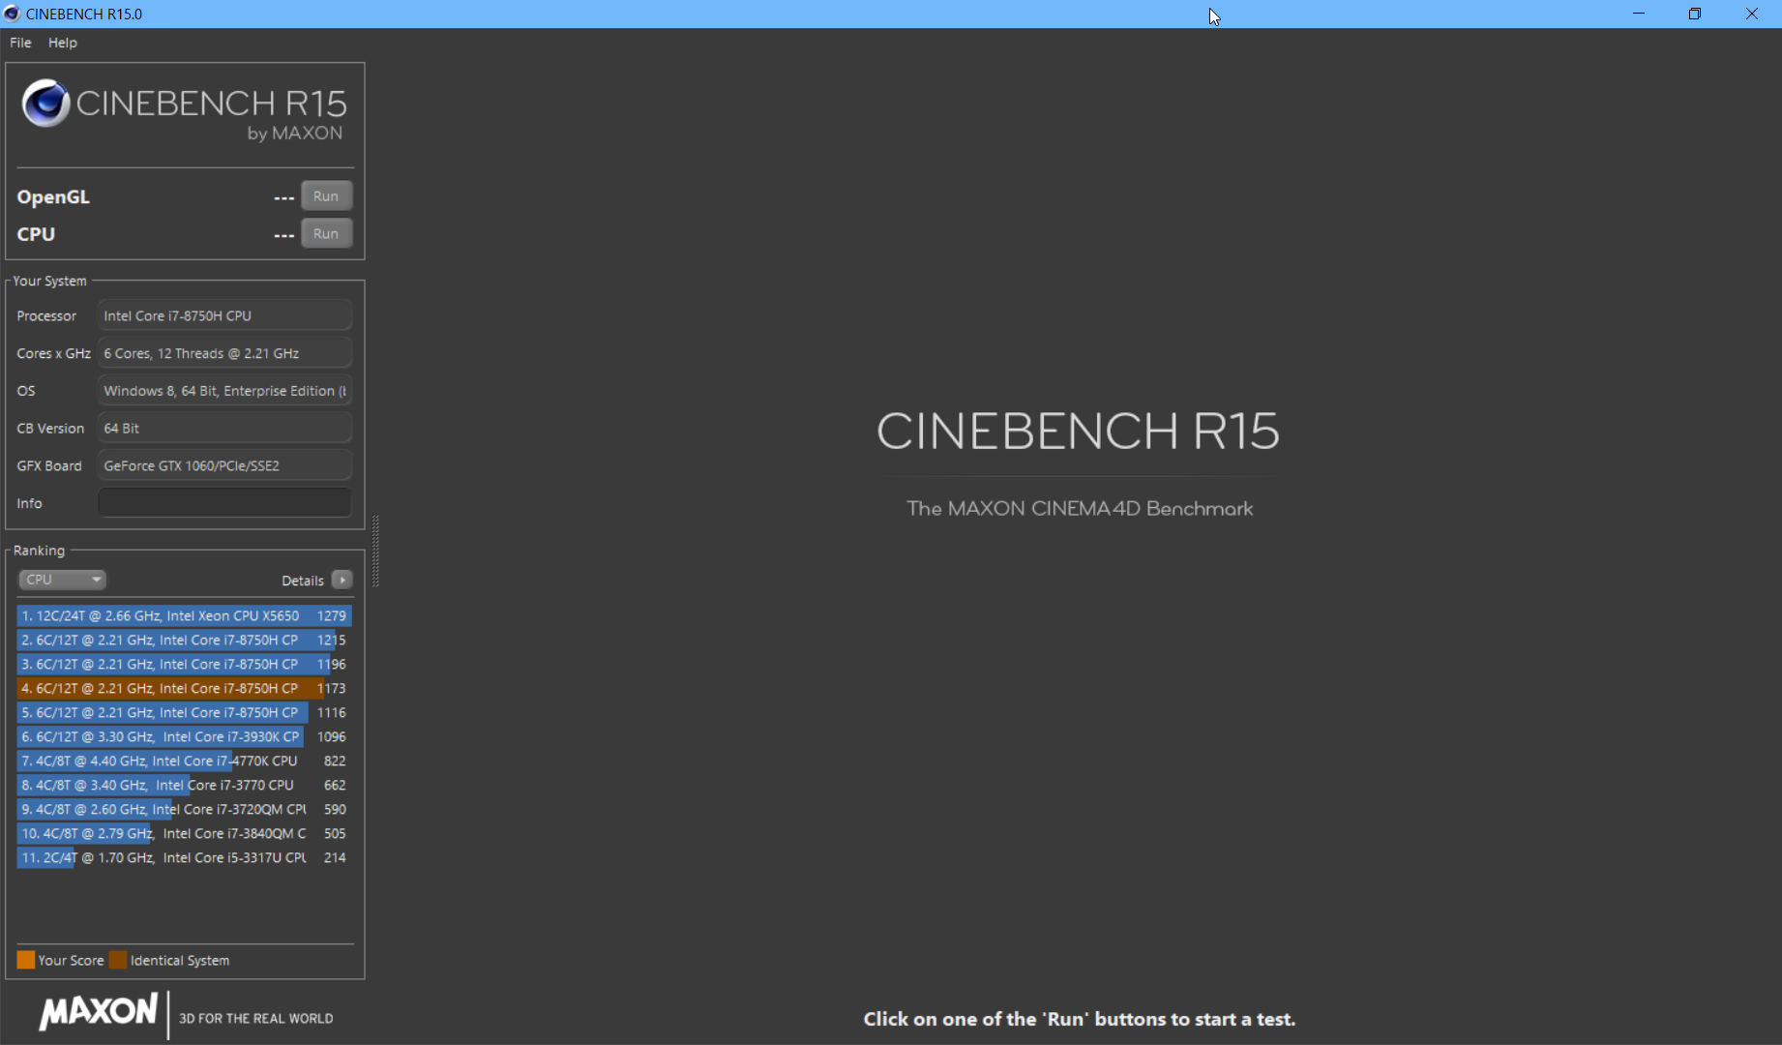Expand ranking Details with arrow button
Image resolution: width=1782 pixels, height=1045 pixels.
click(342, 580)
